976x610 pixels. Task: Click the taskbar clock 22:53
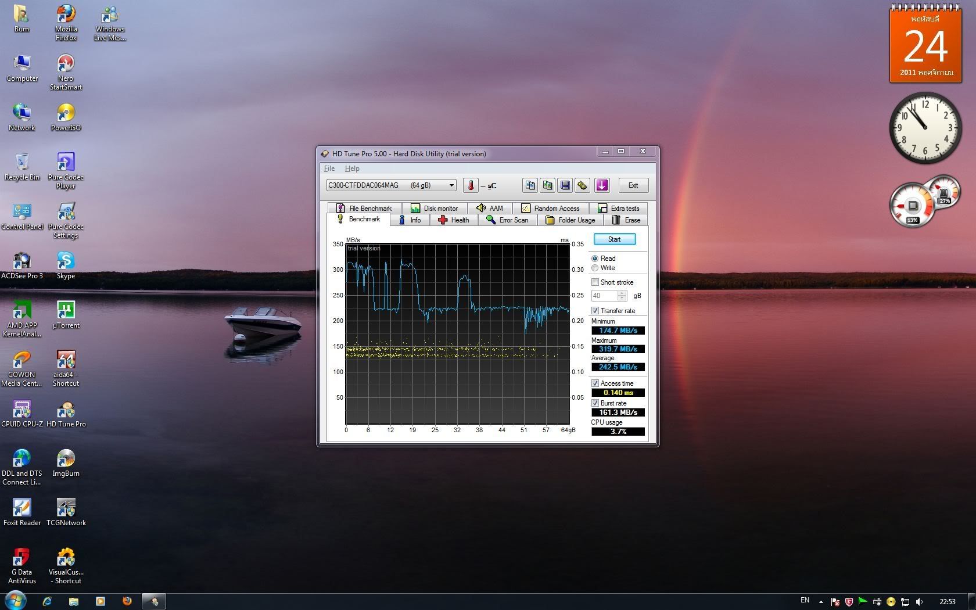[x=947, y=602]
